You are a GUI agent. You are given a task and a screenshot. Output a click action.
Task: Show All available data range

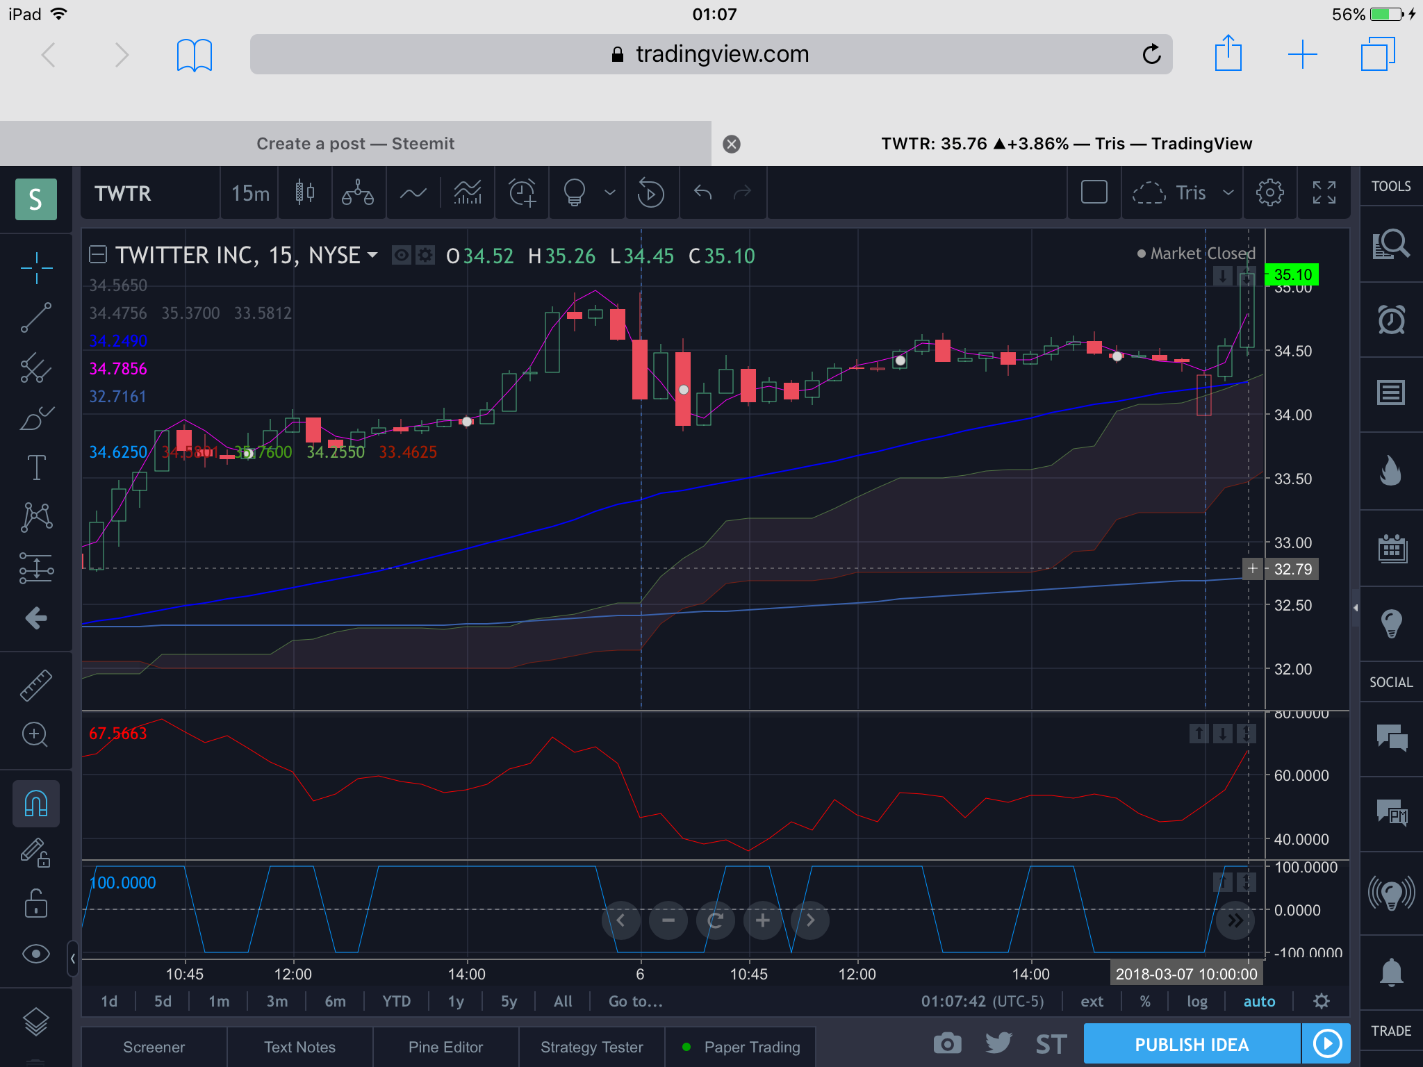coord(563,1001)
